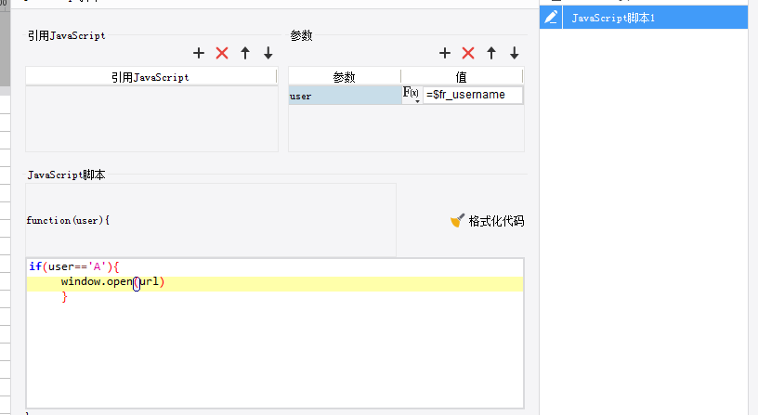758x415 pixels.
Task: Move referenced JavaScript entry up
Action: (245, 53)
